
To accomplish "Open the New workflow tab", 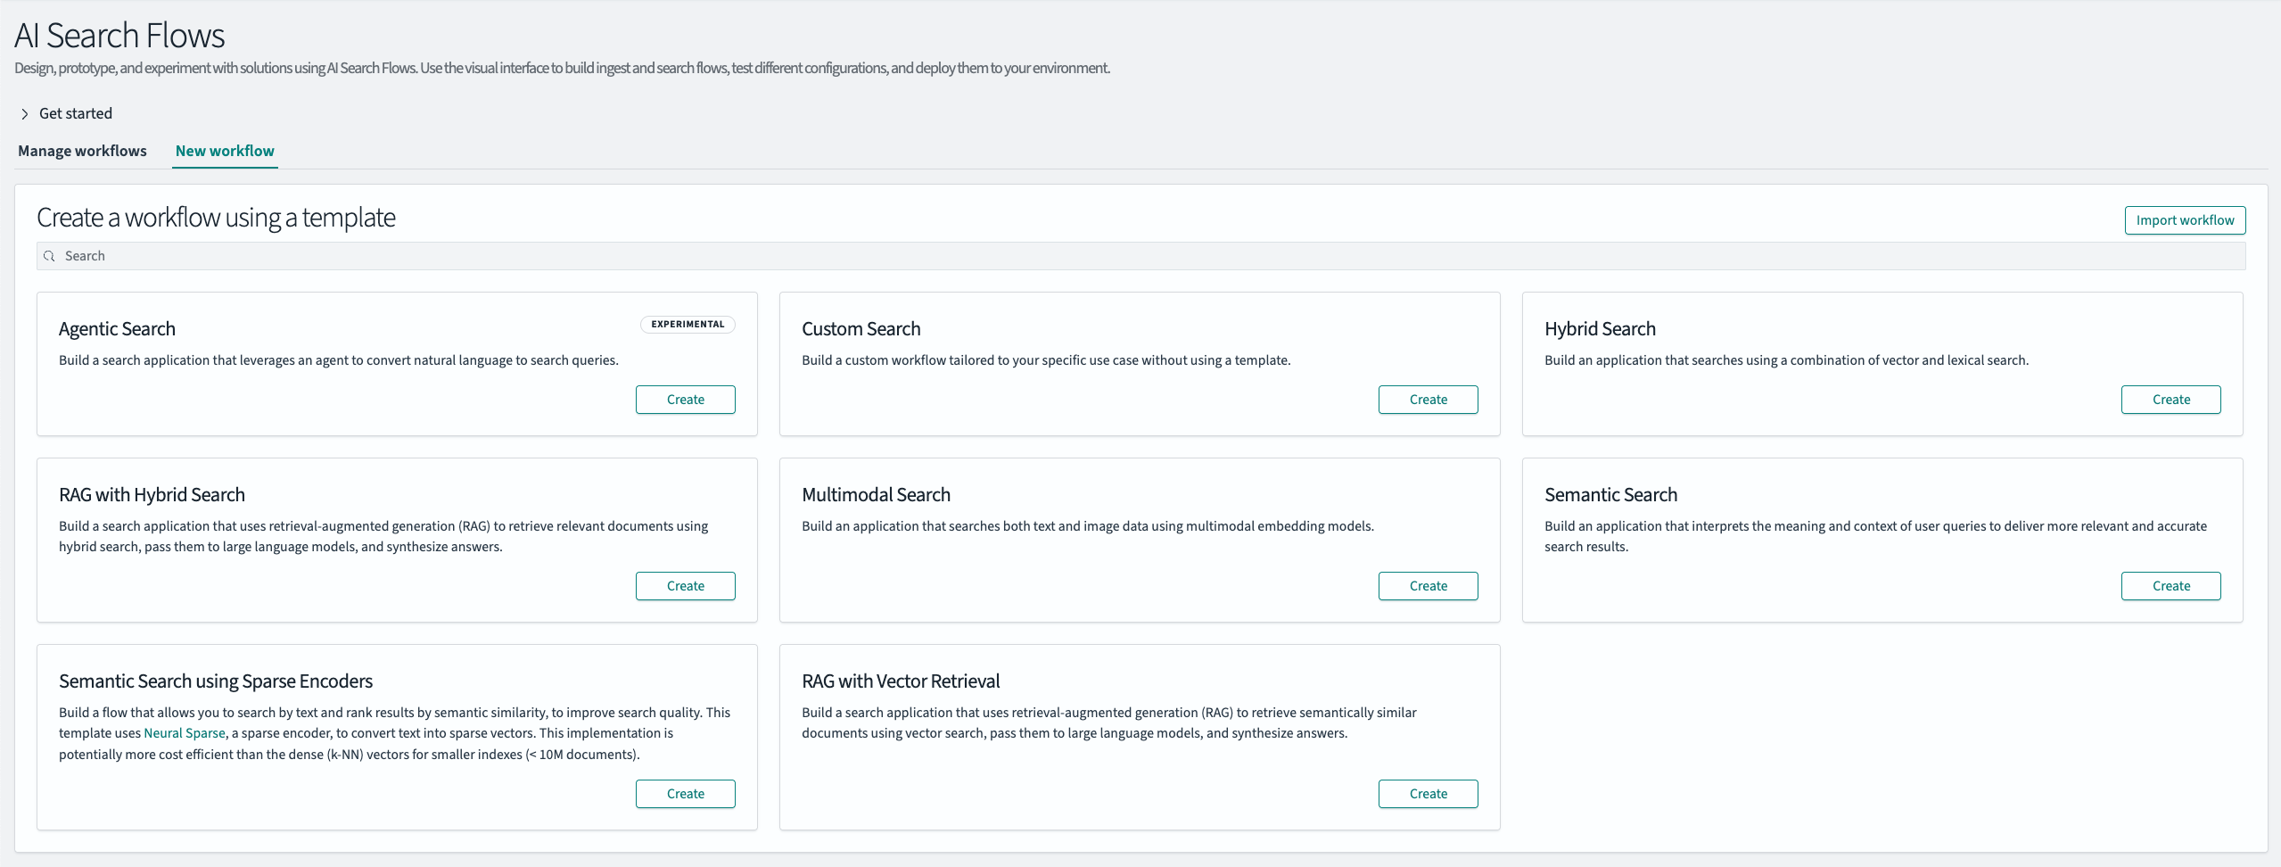I will [224, 151].
